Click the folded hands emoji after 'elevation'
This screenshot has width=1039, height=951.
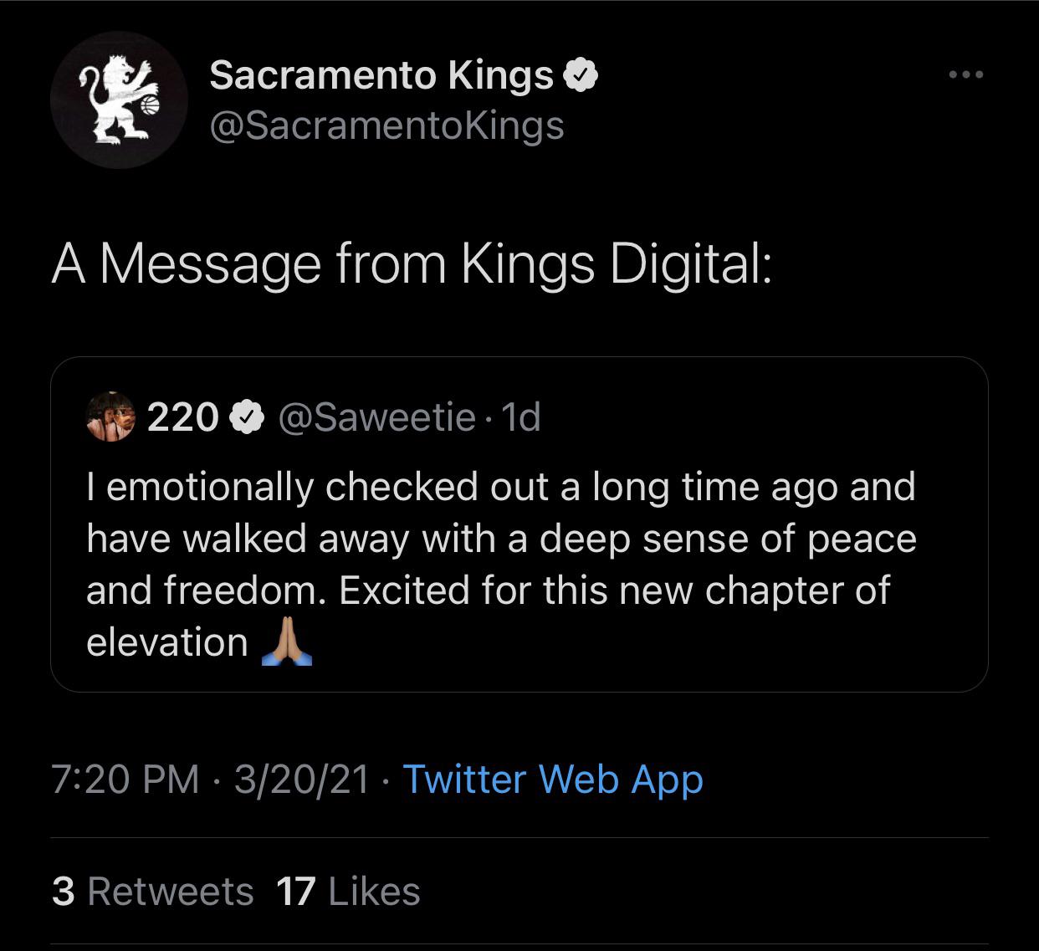pos(287,643)
